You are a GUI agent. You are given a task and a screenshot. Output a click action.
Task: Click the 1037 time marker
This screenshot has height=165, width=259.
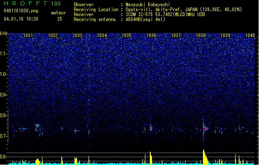pyautogui.click(x=176, y=35)
